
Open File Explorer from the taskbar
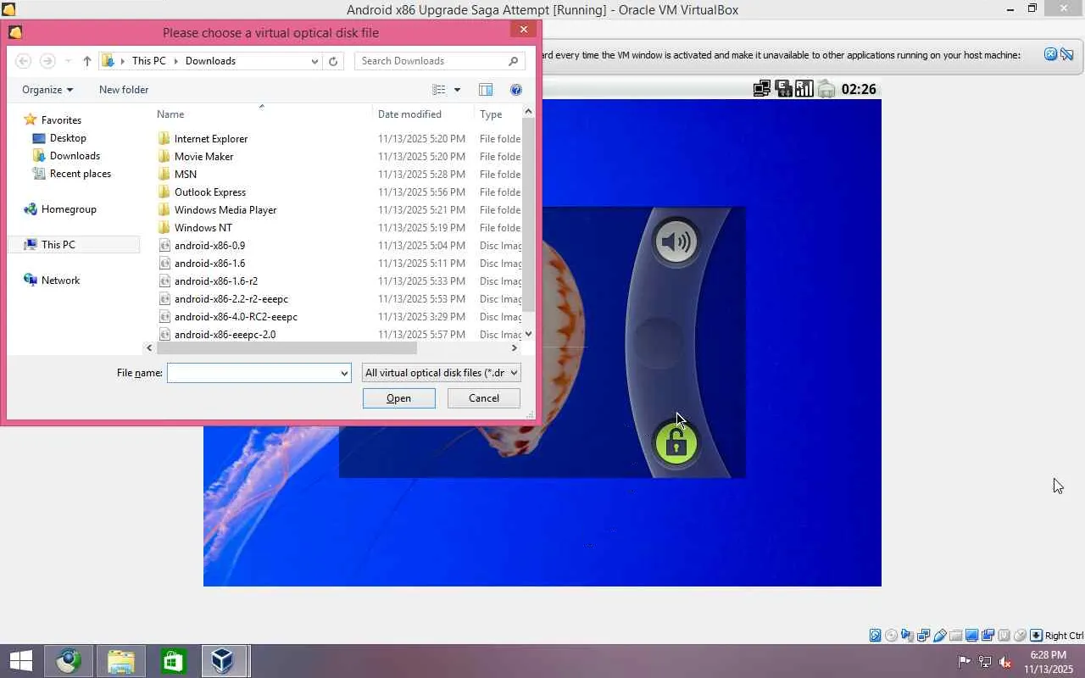click(x=120, y=661)
